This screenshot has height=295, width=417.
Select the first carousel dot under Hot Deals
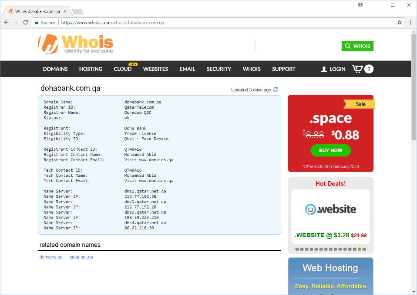297,249
